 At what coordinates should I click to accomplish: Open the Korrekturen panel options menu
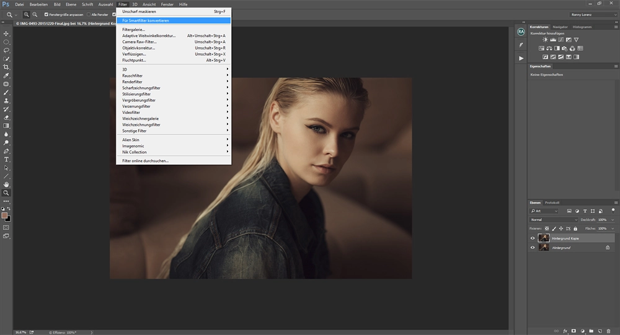616,27
